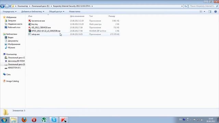Image resolution: width=219 pixels, height=123 pixels.
Task: Launch Opera from the taskbar
Action: [34, 120]
